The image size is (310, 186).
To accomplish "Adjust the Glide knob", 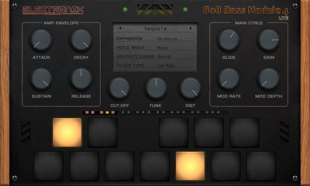I will pos(229,40).
